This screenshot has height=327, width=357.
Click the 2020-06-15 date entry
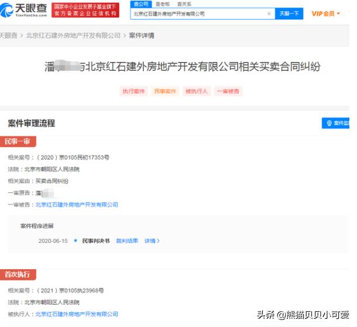(53, 241)
